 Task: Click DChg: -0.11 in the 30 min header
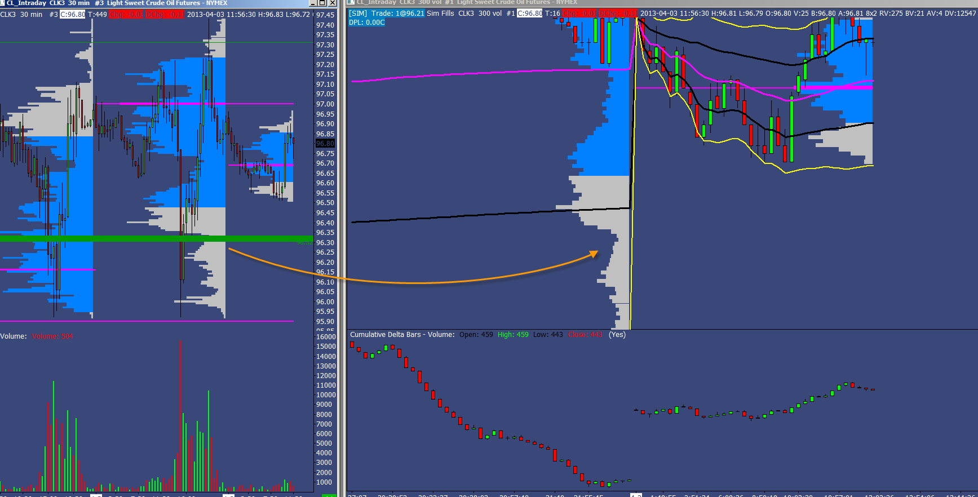(x=165, y=15)
